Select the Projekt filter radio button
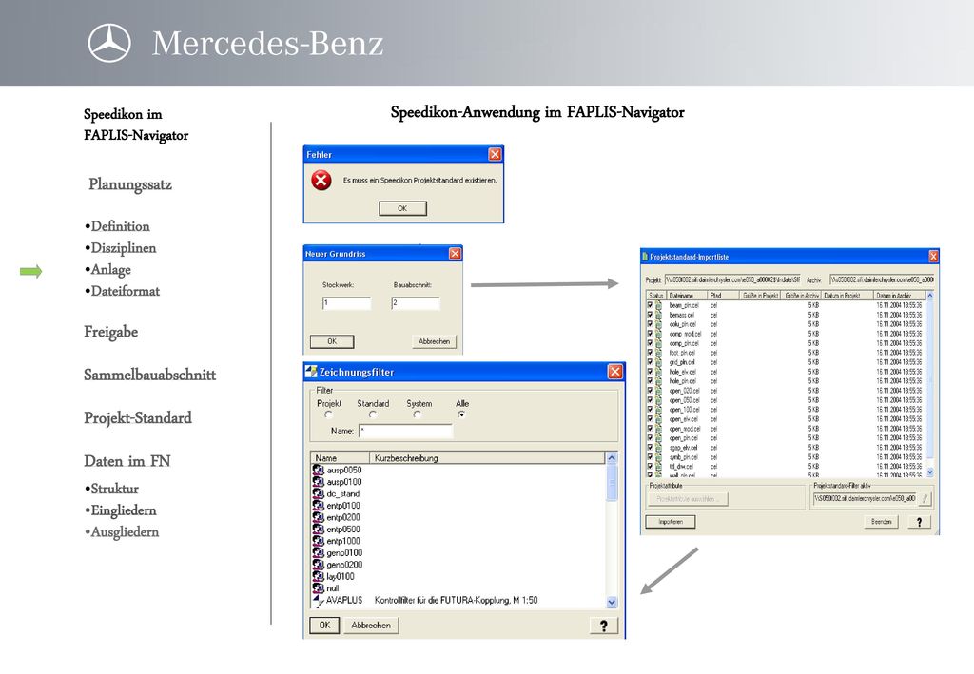974x674 pixels. click(x=328, y=414)
